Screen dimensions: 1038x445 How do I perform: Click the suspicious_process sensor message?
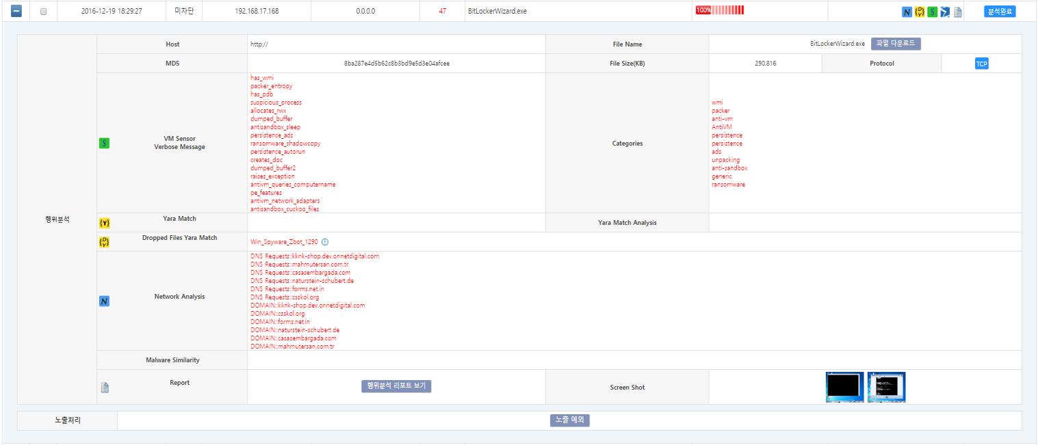276,103
